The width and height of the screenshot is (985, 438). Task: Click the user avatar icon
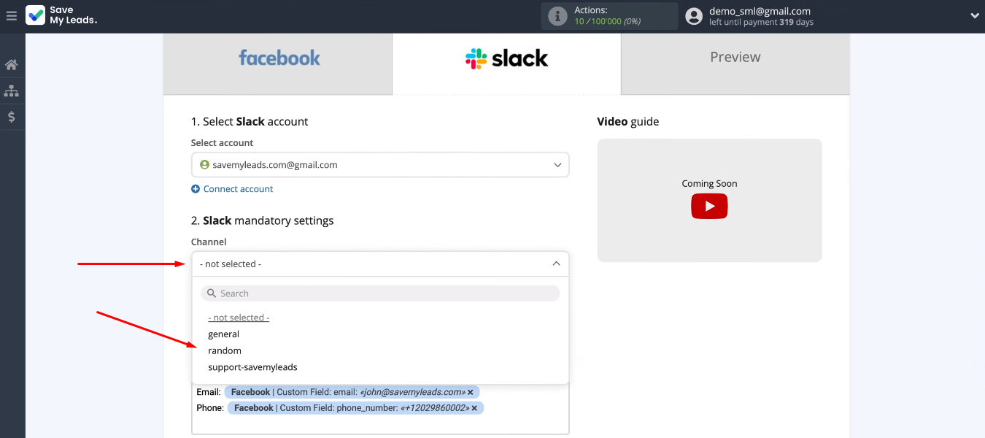[694, 16]
